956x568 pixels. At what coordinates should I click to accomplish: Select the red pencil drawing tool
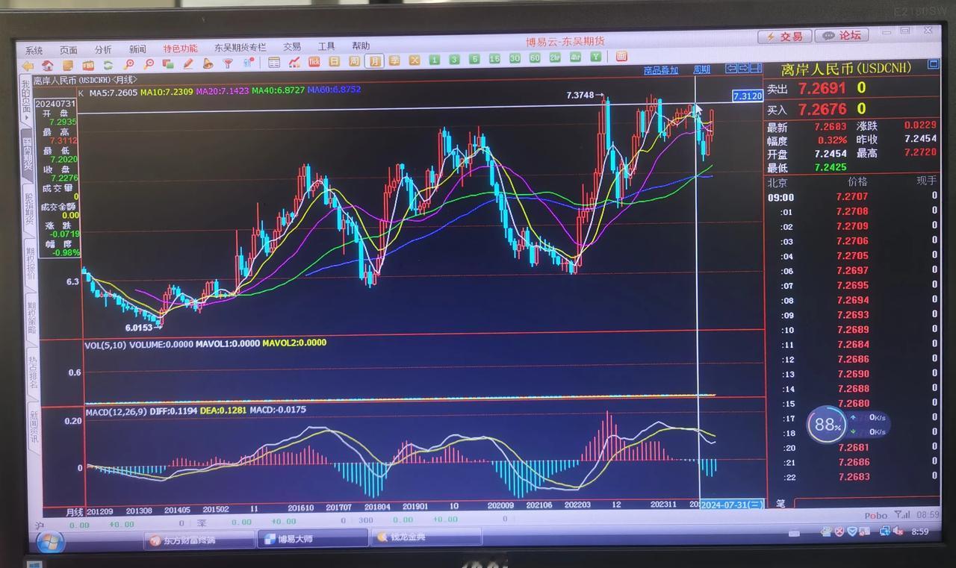(x=189, y=63)
